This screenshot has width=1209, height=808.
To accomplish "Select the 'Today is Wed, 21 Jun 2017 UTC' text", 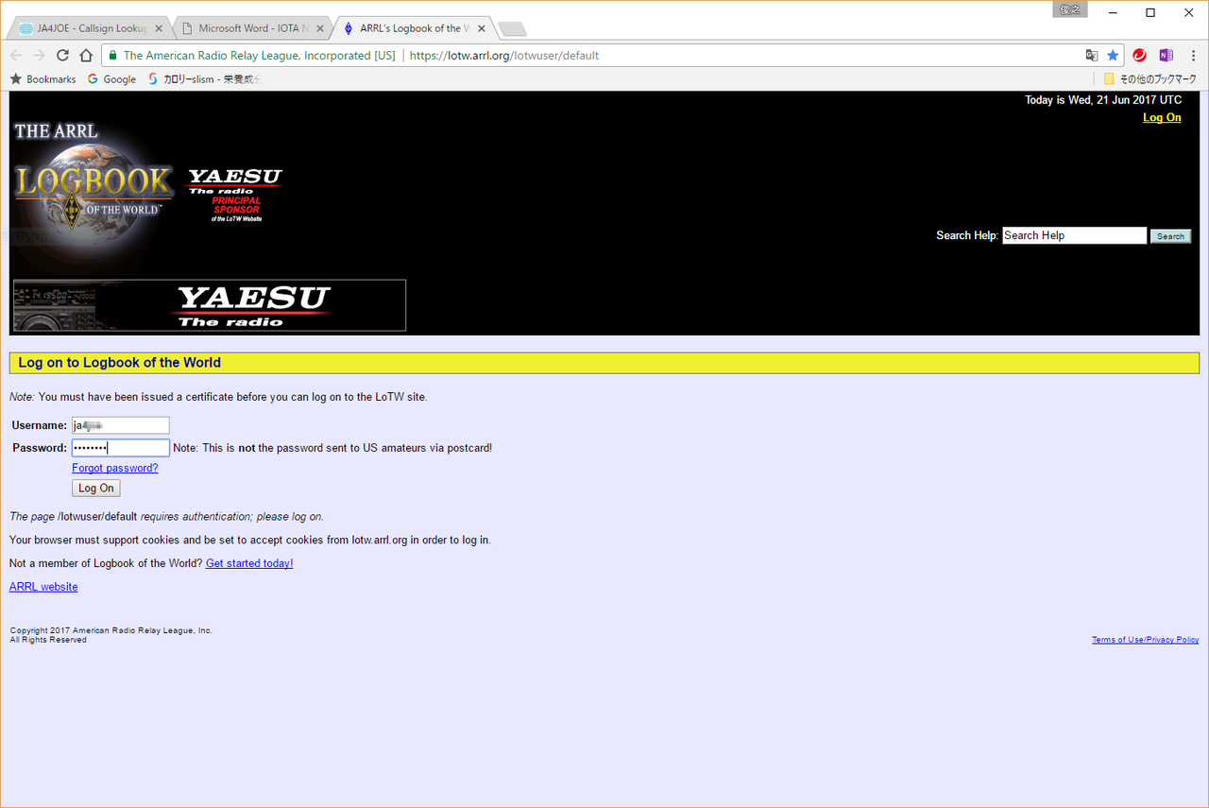I will (x=1103, y=100).
